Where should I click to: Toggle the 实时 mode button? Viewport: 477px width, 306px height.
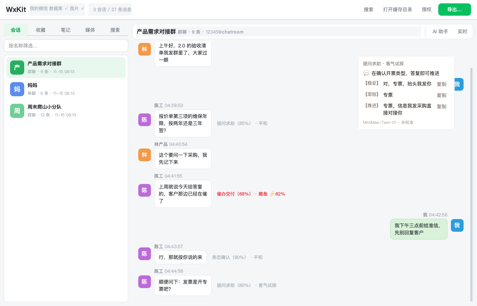462,32
